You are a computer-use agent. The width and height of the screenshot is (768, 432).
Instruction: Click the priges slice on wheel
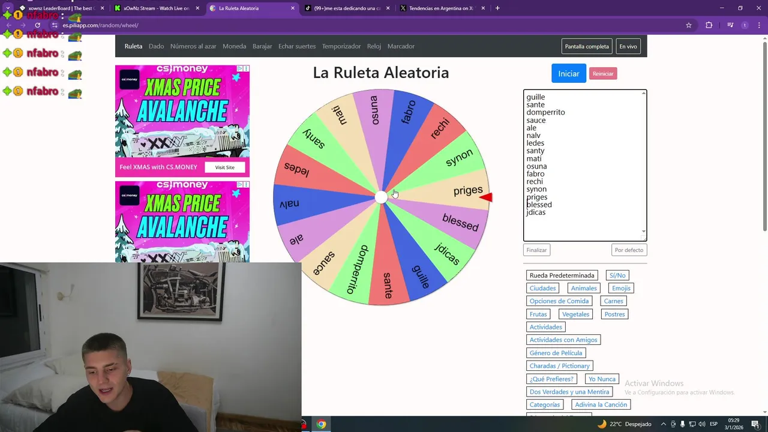[467, 190]
